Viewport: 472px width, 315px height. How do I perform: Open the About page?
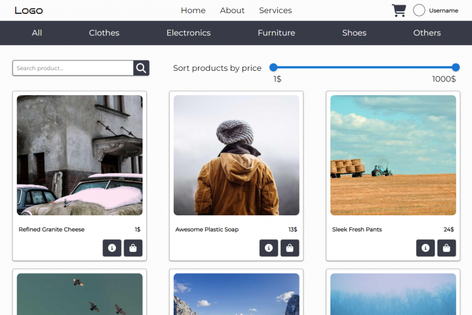(232, 10)
